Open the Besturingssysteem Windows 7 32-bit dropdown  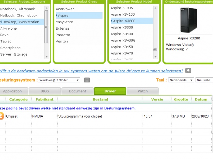tap(59, 80)
